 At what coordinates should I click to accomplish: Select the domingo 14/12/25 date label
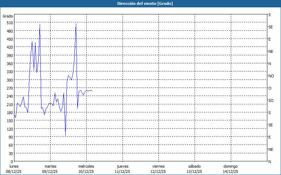[x=230, y=169]
